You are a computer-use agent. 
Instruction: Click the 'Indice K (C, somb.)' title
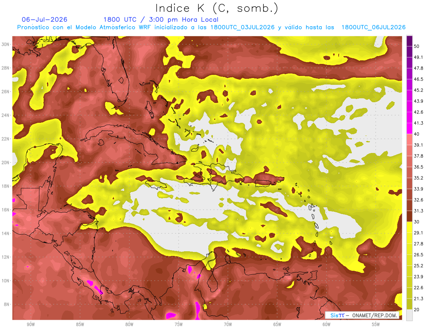[x=217, y=9]
